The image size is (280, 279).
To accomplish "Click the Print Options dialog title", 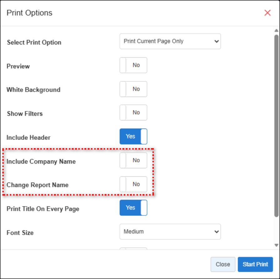I will pyautogui.click(x=29, y=13).
